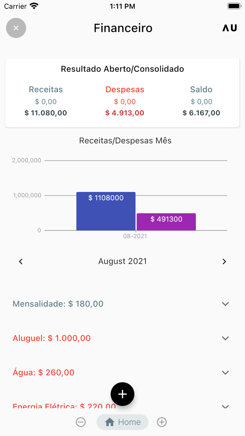Tap the Despesas total $ 4.913,00
This screenshot has height=436, width=245.
click(125, 113)
